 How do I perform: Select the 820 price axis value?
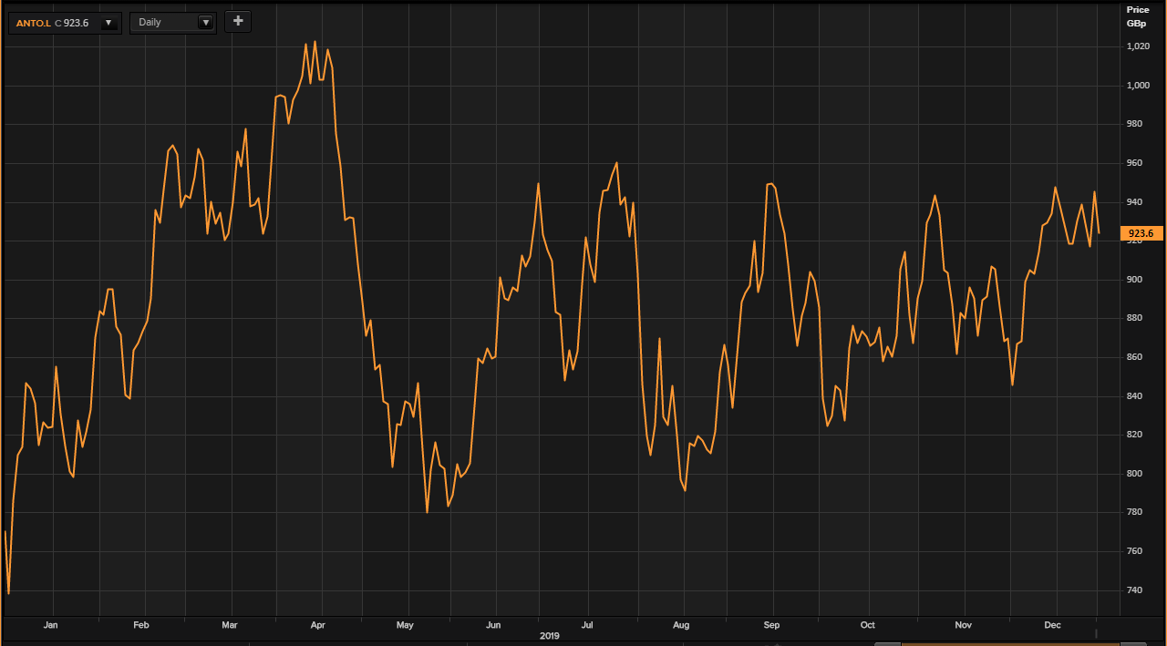click(1135, 435)
